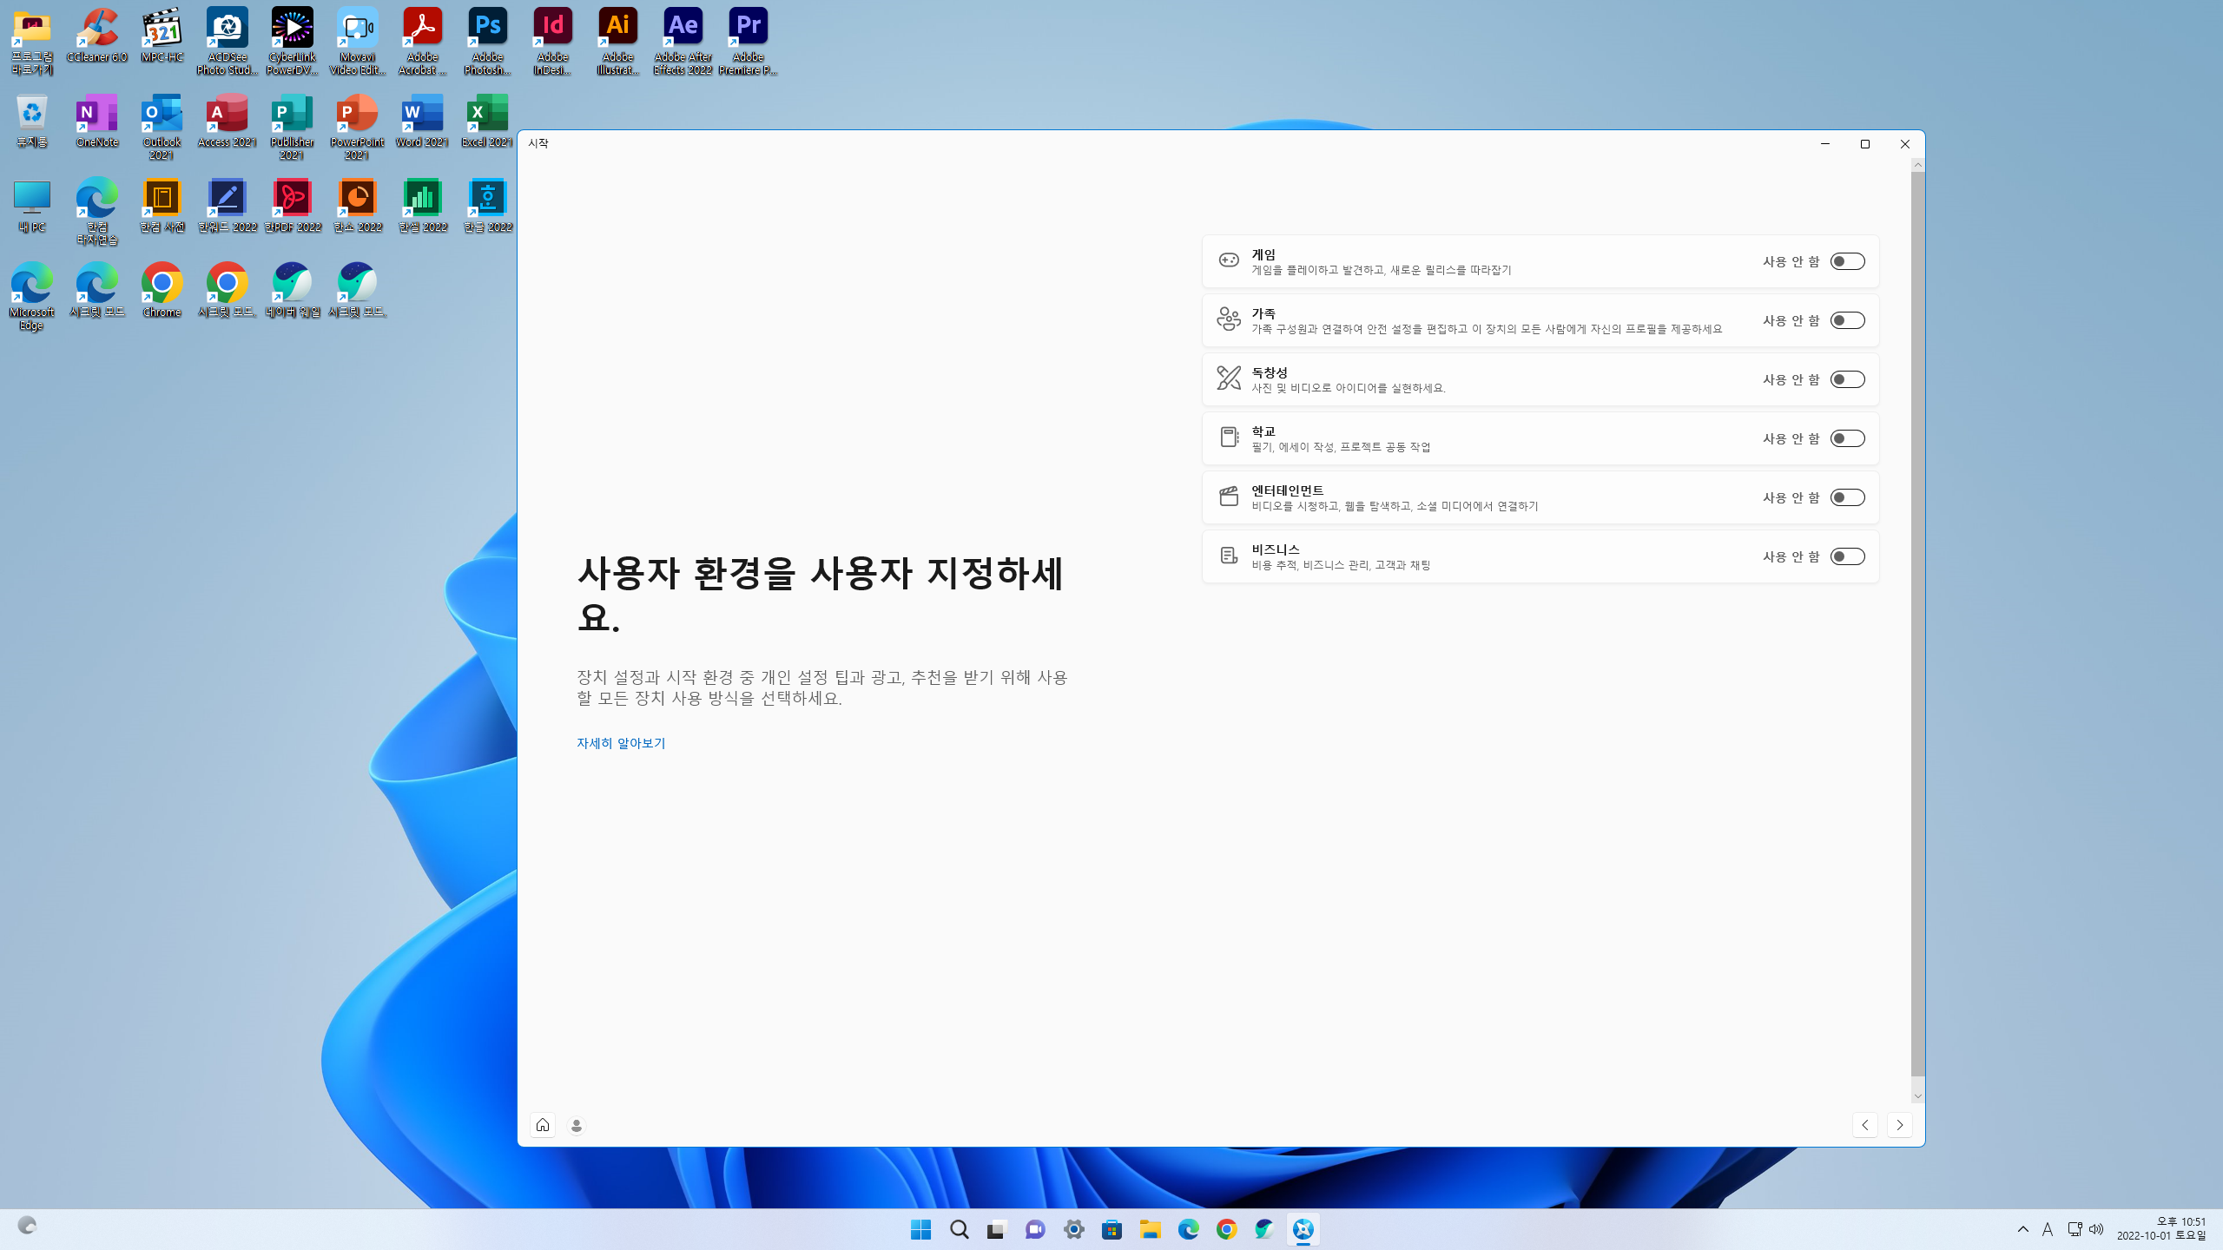Click the home icon in the Get Started window

point(543,1125)
